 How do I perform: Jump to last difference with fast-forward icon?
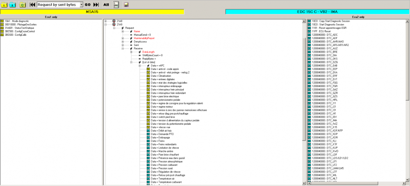96,5
